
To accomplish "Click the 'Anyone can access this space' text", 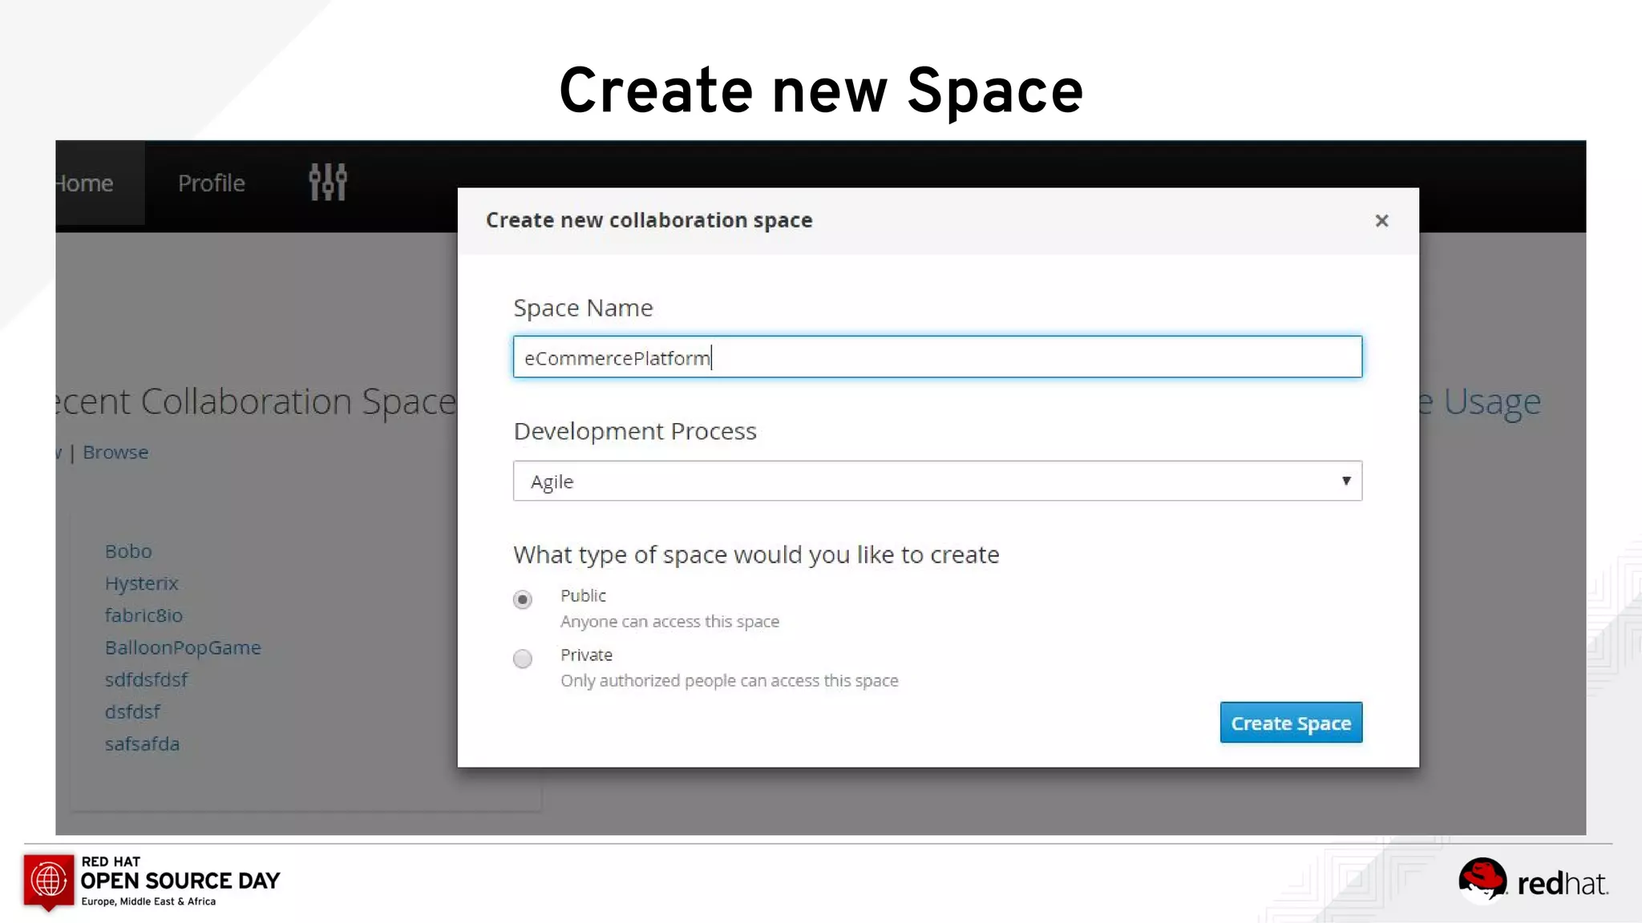I will tap(669, 622).
